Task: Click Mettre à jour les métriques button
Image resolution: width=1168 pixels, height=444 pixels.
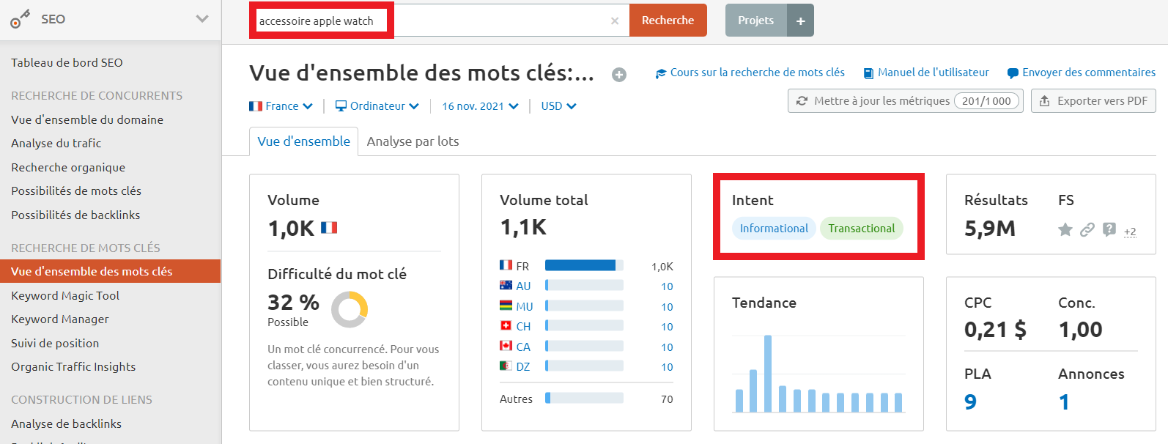Action: (x=905, y=101)
